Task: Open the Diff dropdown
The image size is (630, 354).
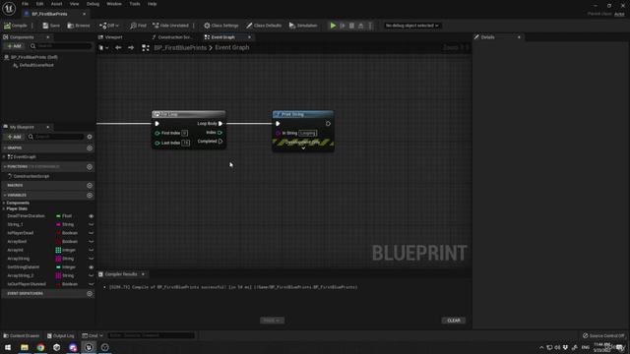Action: point(109,26)
